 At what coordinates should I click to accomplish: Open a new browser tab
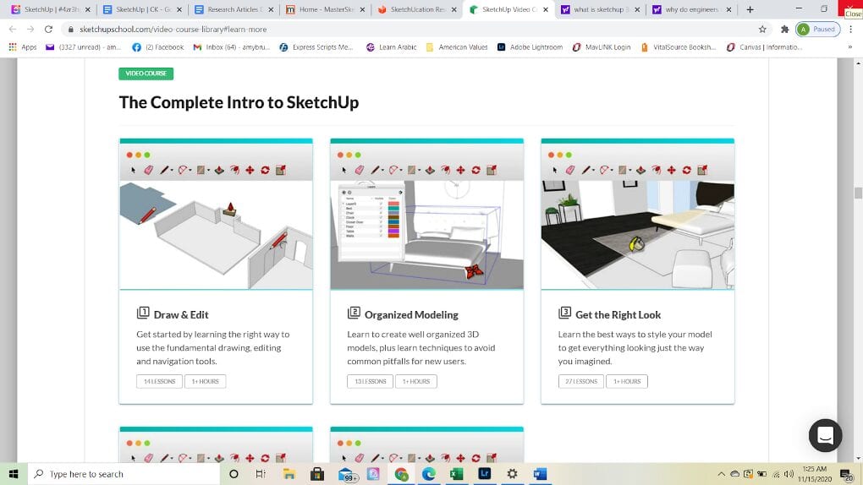(x=750, y=9)
